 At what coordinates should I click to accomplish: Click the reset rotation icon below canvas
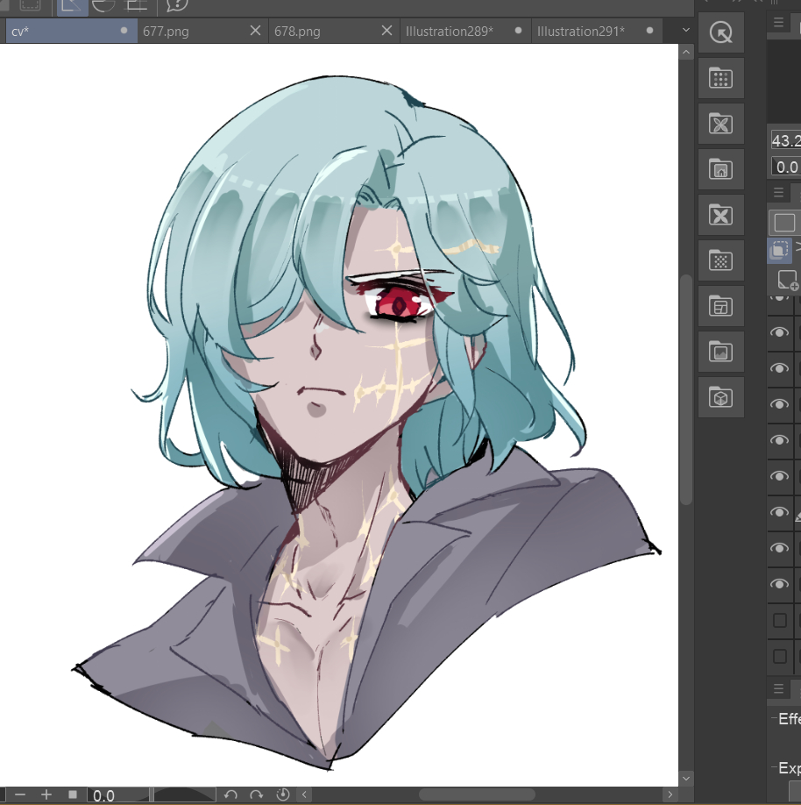282,794
